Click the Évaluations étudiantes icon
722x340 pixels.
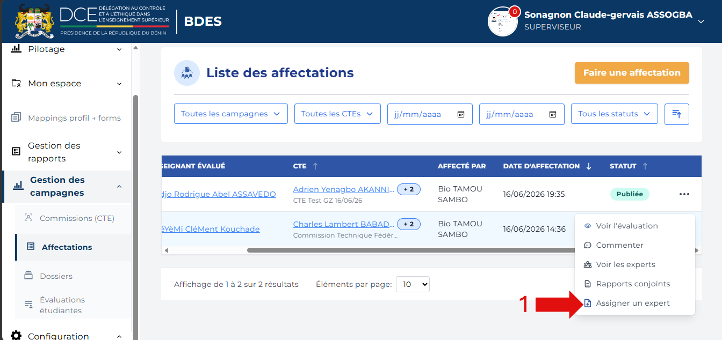point(28,305)
